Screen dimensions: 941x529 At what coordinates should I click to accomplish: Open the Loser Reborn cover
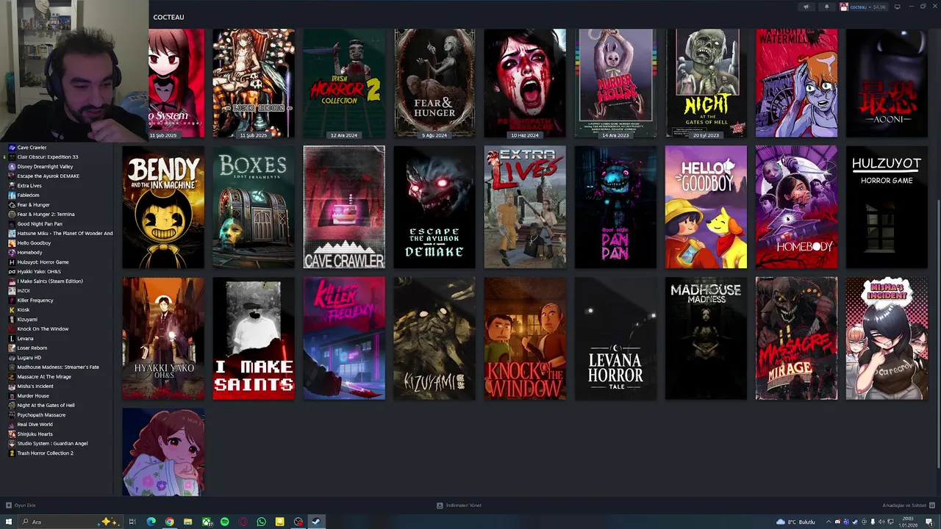click(254, 83)
